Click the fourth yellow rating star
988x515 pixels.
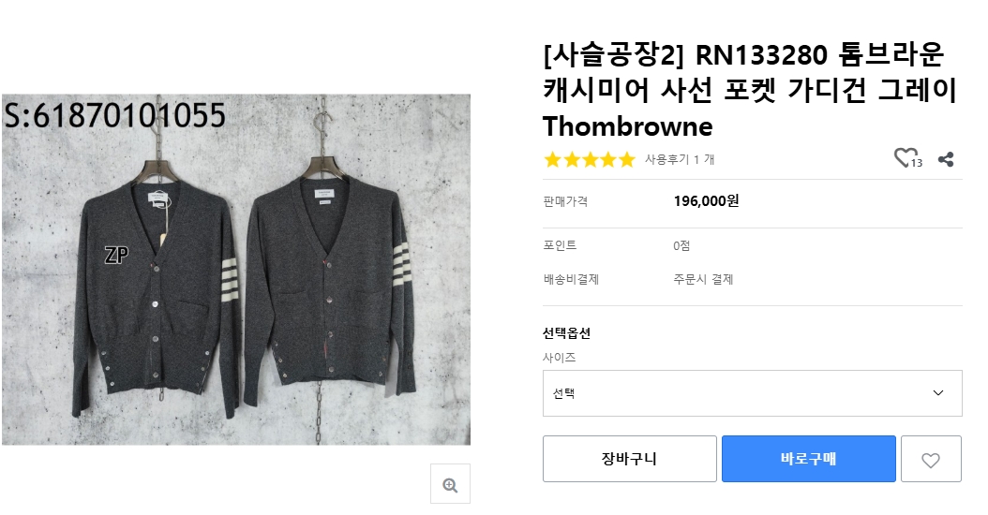coord(607,159)
